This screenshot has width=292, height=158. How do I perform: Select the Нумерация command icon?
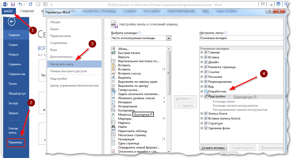(x=114, y=139)
